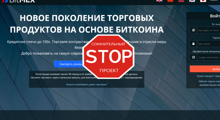
Task: Click the blue 'Смотреть реальные' button
Action: click(x=69, y=64)
